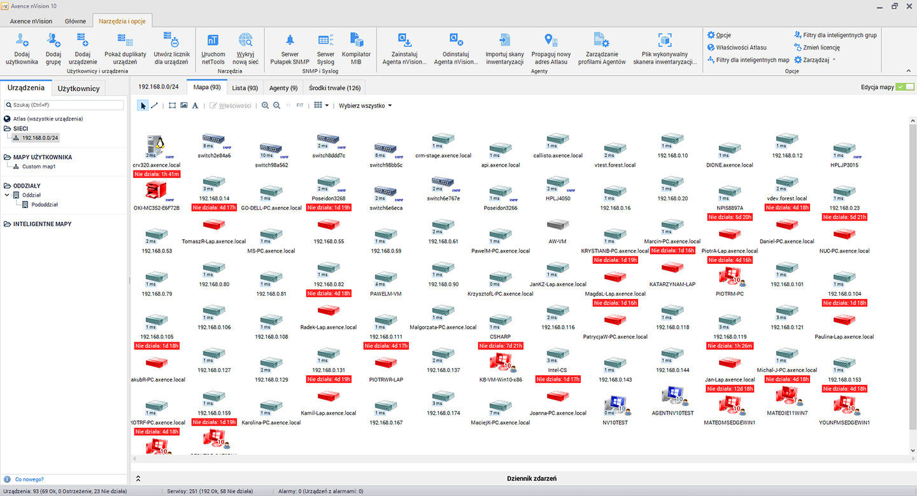The width and height of the screenshot is (917, 496).
Task: Click Utwórz licznik dla urządzeń
Action: (171, 49)
